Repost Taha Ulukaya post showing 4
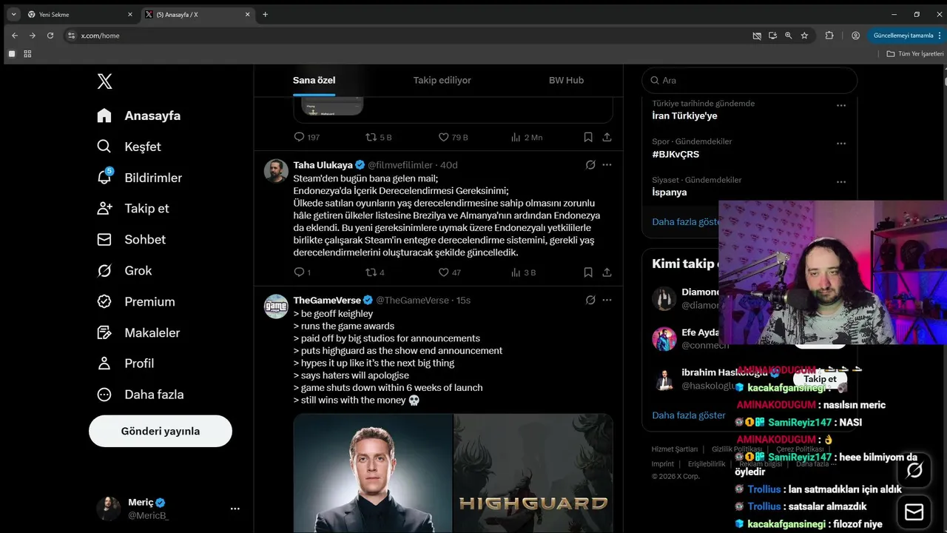Viewport: 947px width, 533px height. tap(371, 272)
